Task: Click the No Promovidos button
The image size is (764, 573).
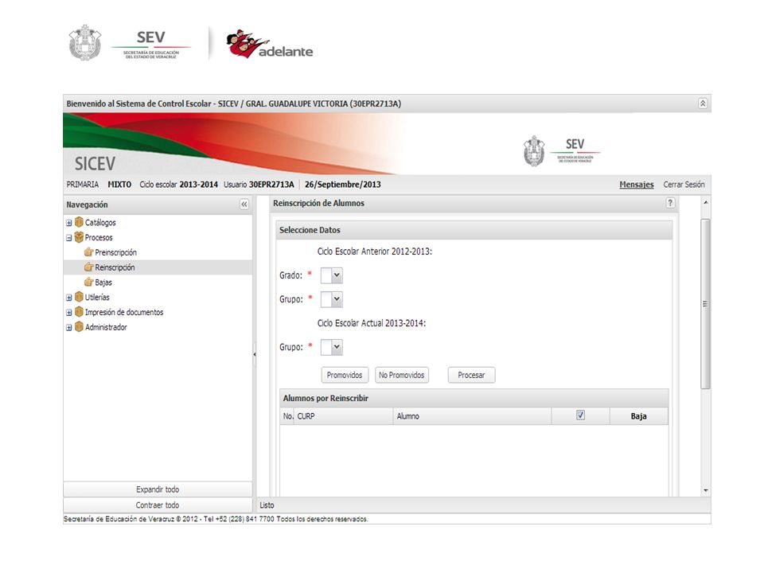Action: click(x=401, y=375)
